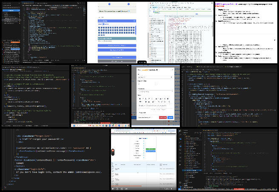Click the green button in video form

pyautogui.click(x=151, y=149)
